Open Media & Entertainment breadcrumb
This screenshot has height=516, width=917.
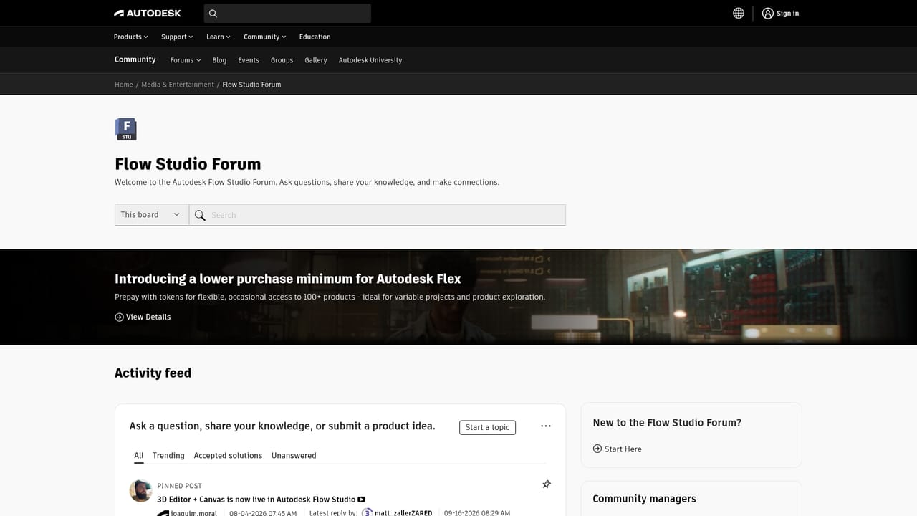(x=178, y=85)
